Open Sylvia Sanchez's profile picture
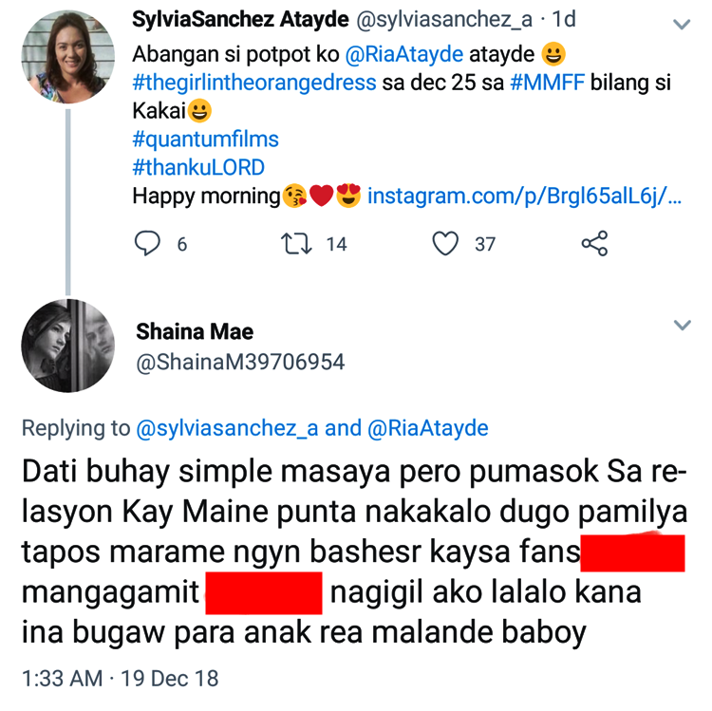The width and height of the screenshot is (712, 711). (67, 58)
